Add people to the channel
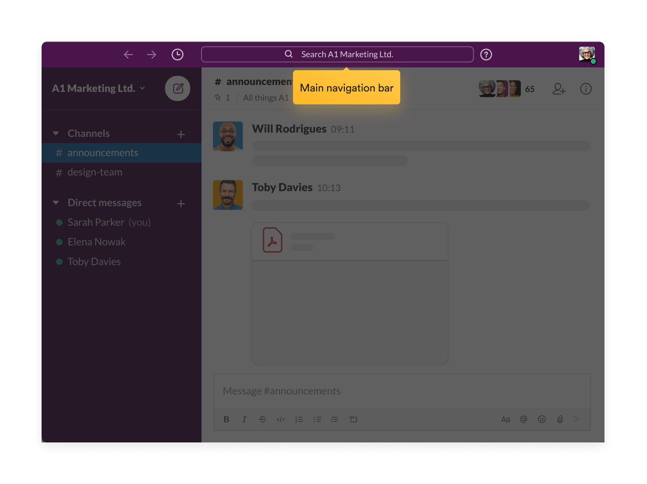The height and width of the screenshot is (484, 647). click(559, 89)
